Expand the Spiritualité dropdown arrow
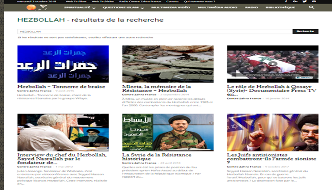Screen dimensions: 332x190 tap(94, 8)
